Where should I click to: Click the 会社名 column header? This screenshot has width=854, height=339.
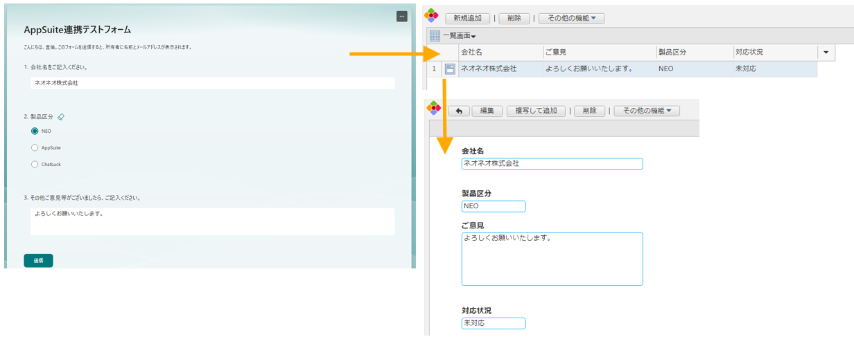[500, 52]
